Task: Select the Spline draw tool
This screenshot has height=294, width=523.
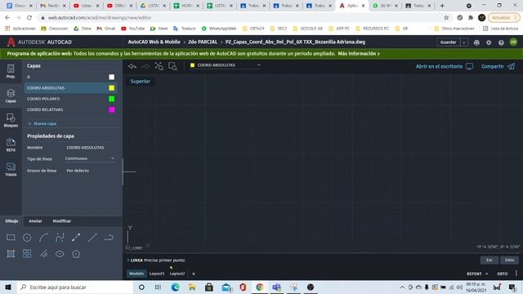Action: [60, 238]
